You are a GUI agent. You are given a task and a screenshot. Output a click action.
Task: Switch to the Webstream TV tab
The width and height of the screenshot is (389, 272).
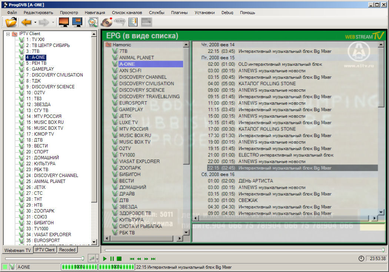point(17,250)
